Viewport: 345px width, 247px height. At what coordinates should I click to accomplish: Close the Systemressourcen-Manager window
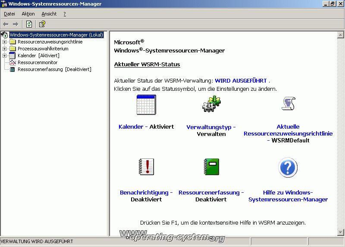(340, 4)
